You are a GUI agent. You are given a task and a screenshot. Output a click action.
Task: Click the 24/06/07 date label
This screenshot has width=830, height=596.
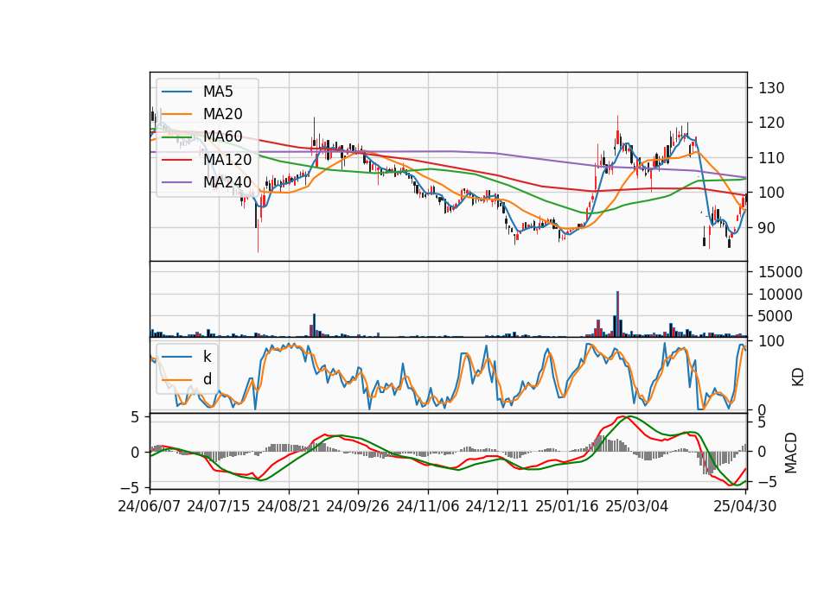pos(150,506)
